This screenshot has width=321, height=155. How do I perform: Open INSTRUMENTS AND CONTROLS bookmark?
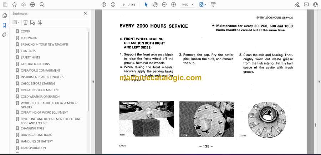42,77
